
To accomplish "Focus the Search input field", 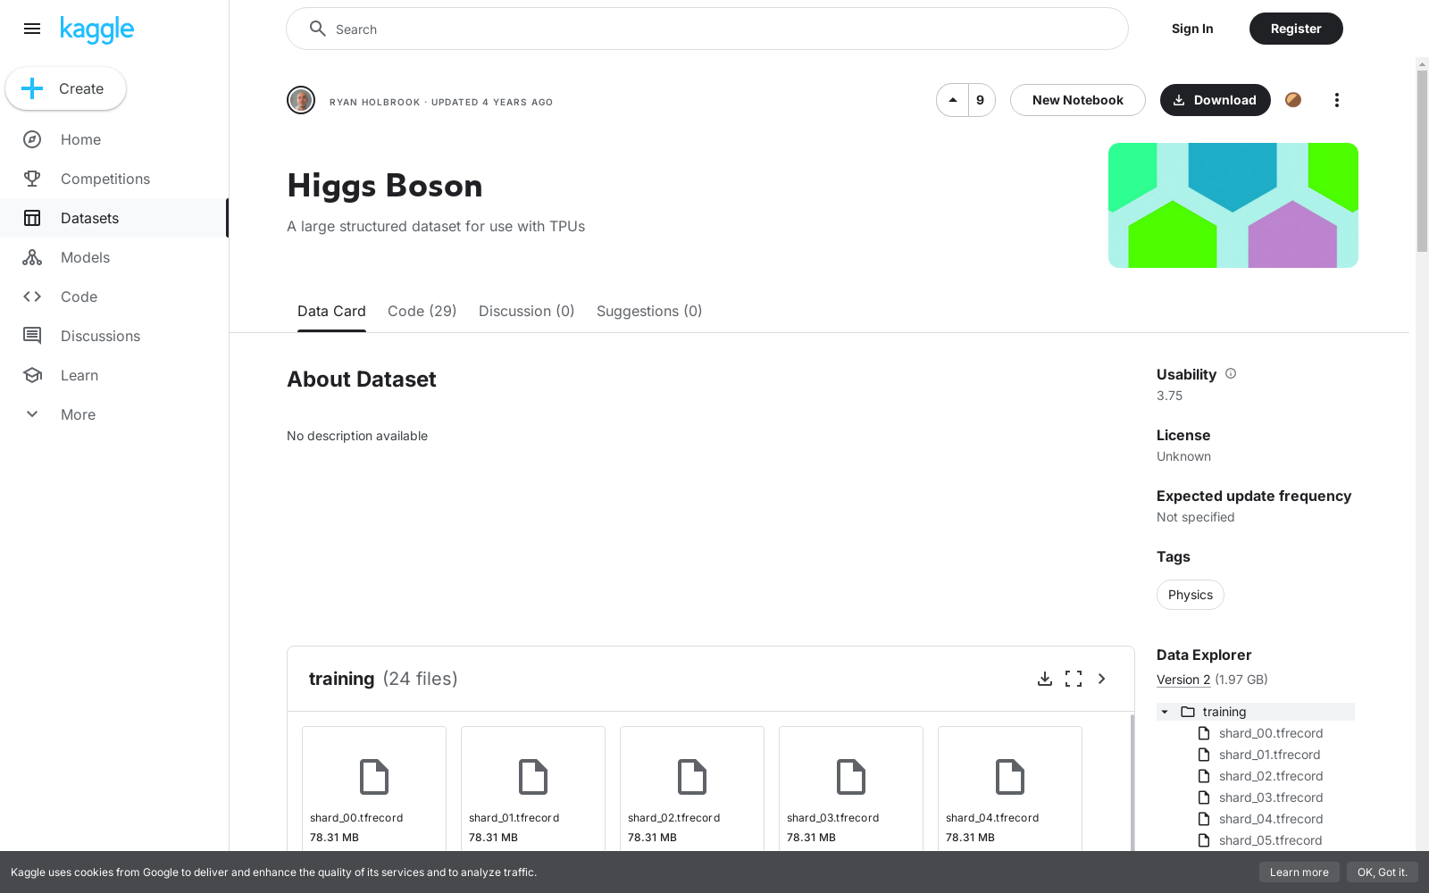I will pyautogui.click(x=707, y=29).
